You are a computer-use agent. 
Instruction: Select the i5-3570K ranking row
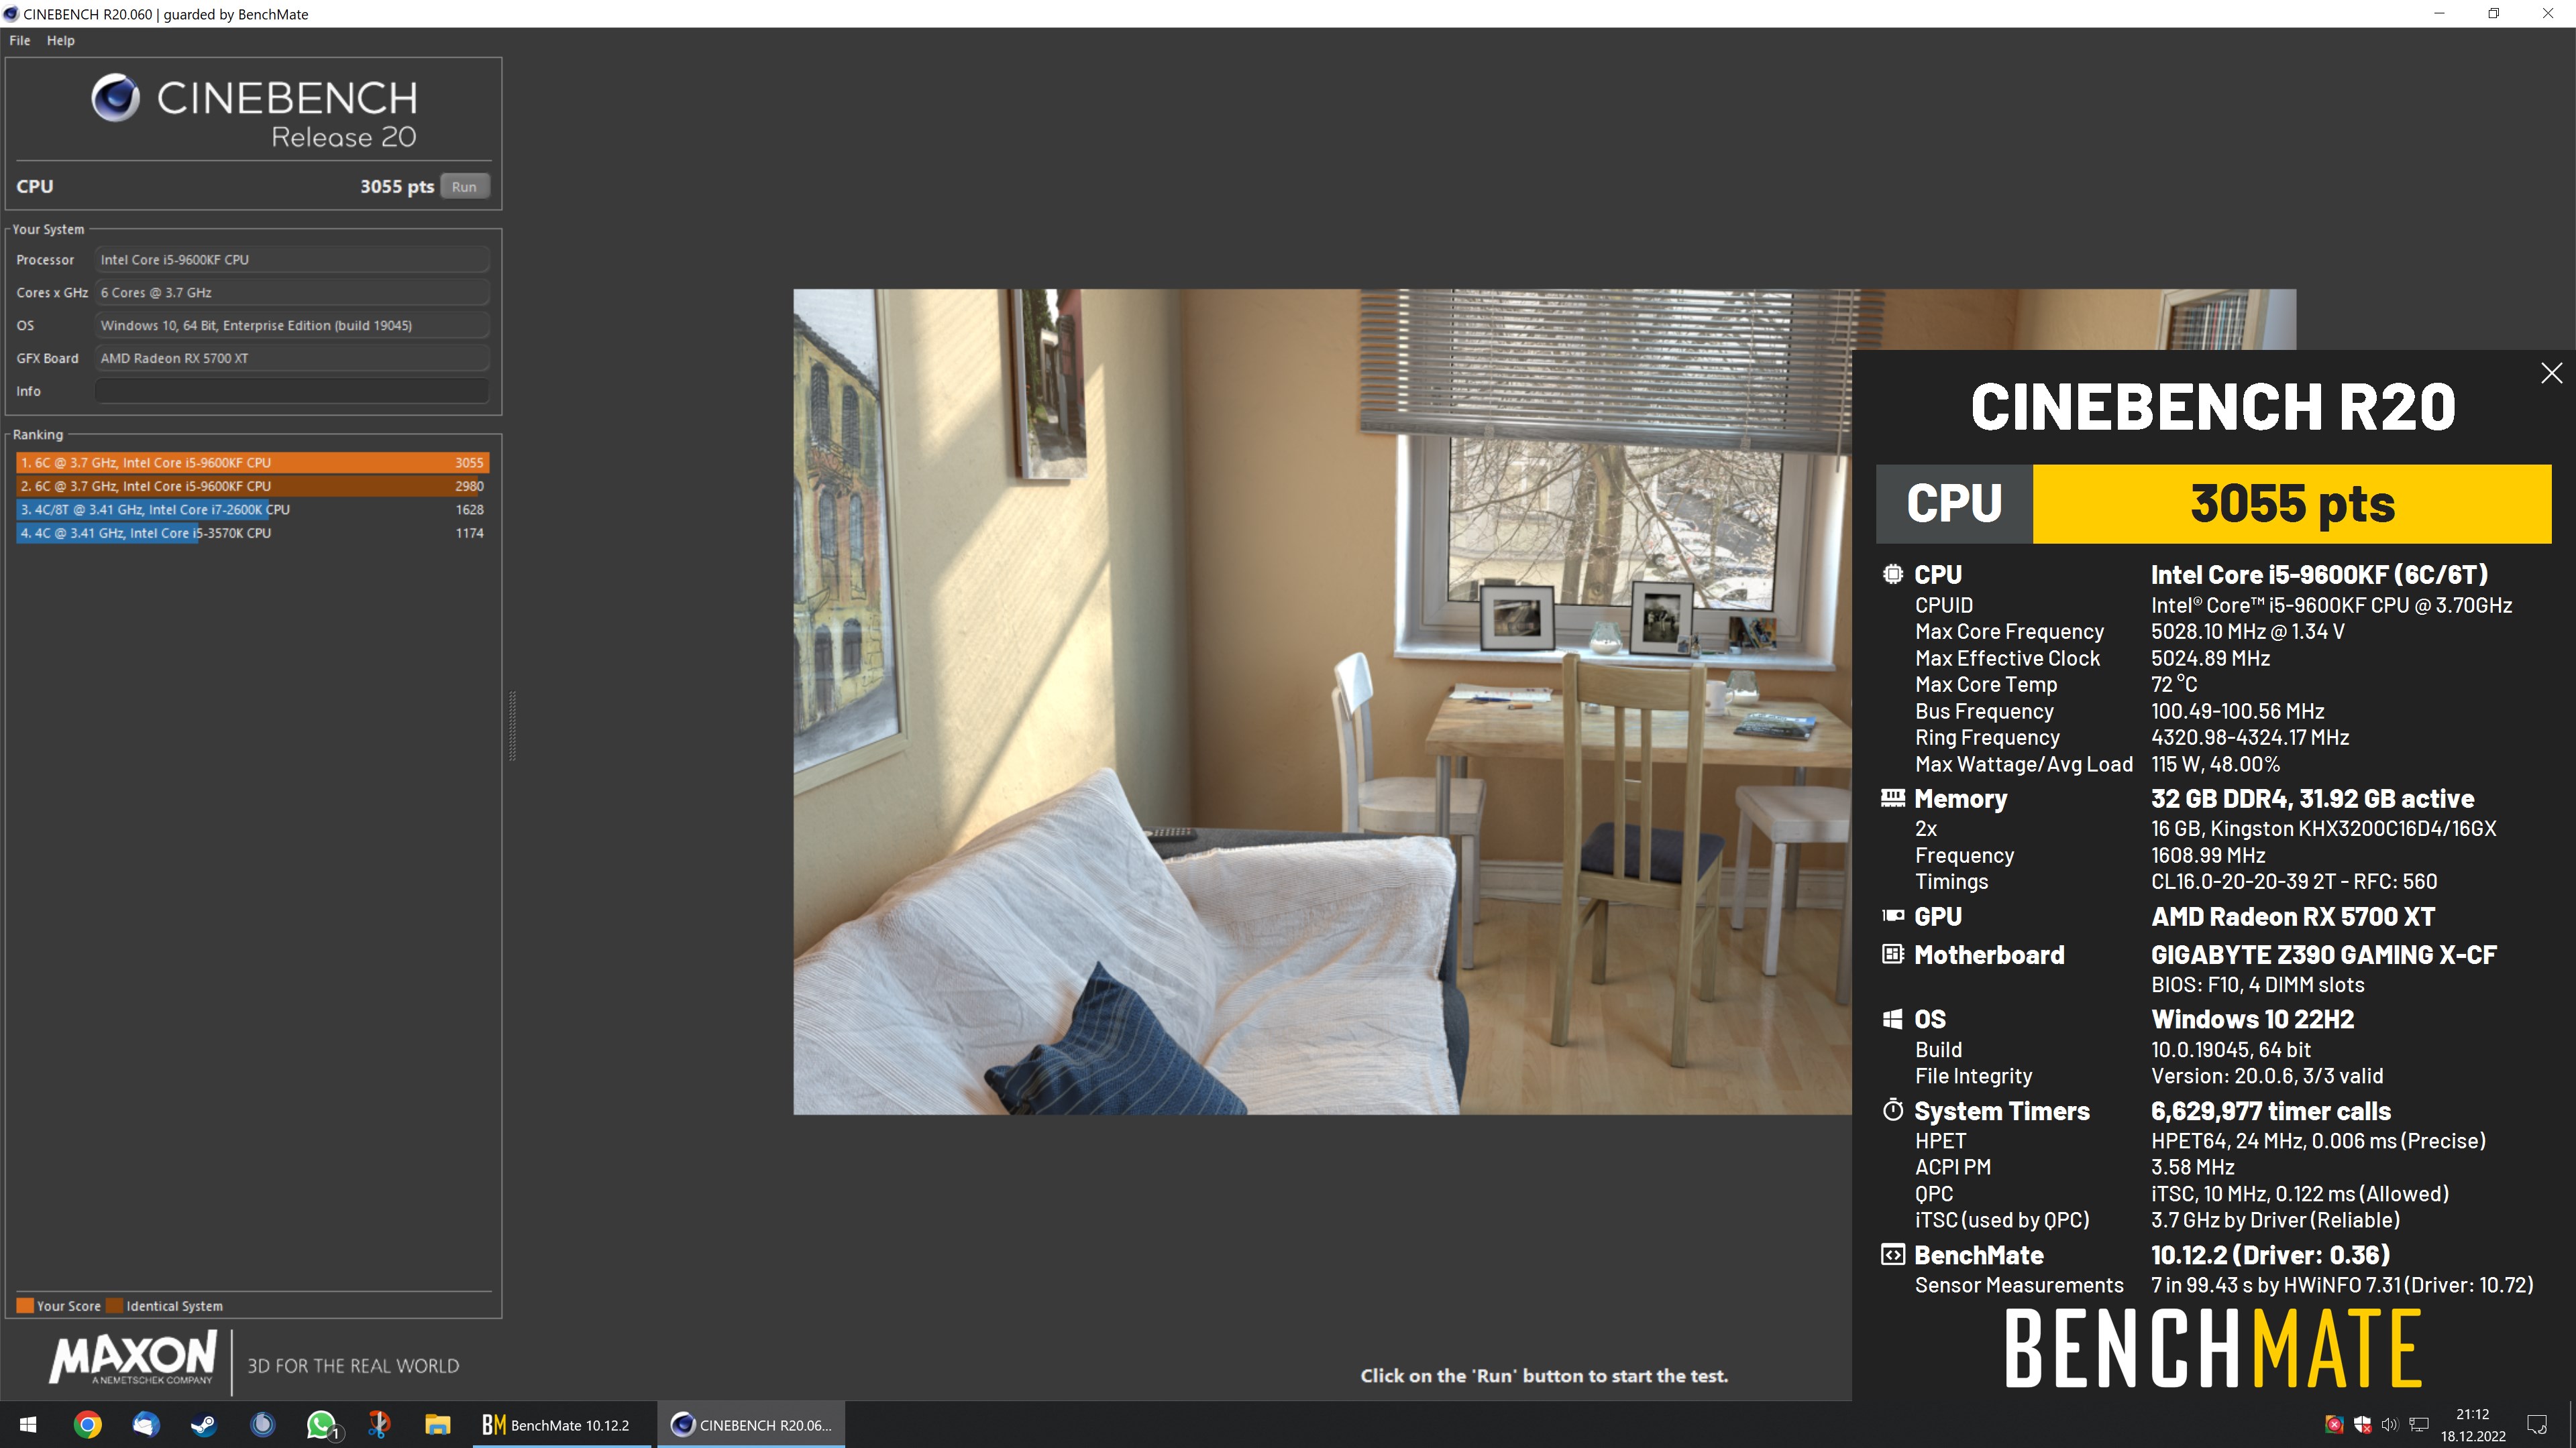tap(252, 533)
